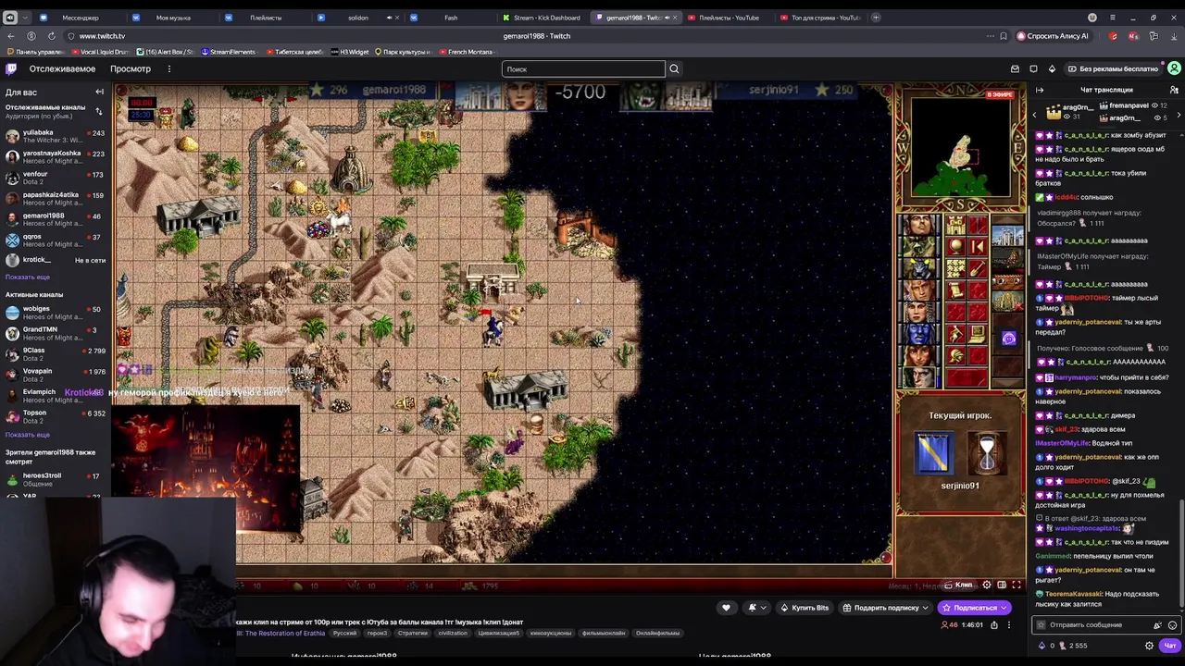This screenshot has height=666, width=1185.
Task: Open the StreamElements bookmark
Action: point(228,52)
